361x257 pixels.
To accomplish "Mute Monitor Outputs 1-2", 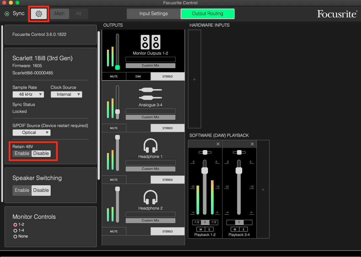I will [x=114, y=76].
